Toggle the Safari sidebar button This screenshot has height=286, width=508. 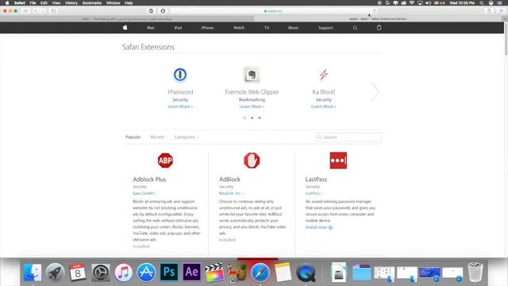tap(53, 10)
